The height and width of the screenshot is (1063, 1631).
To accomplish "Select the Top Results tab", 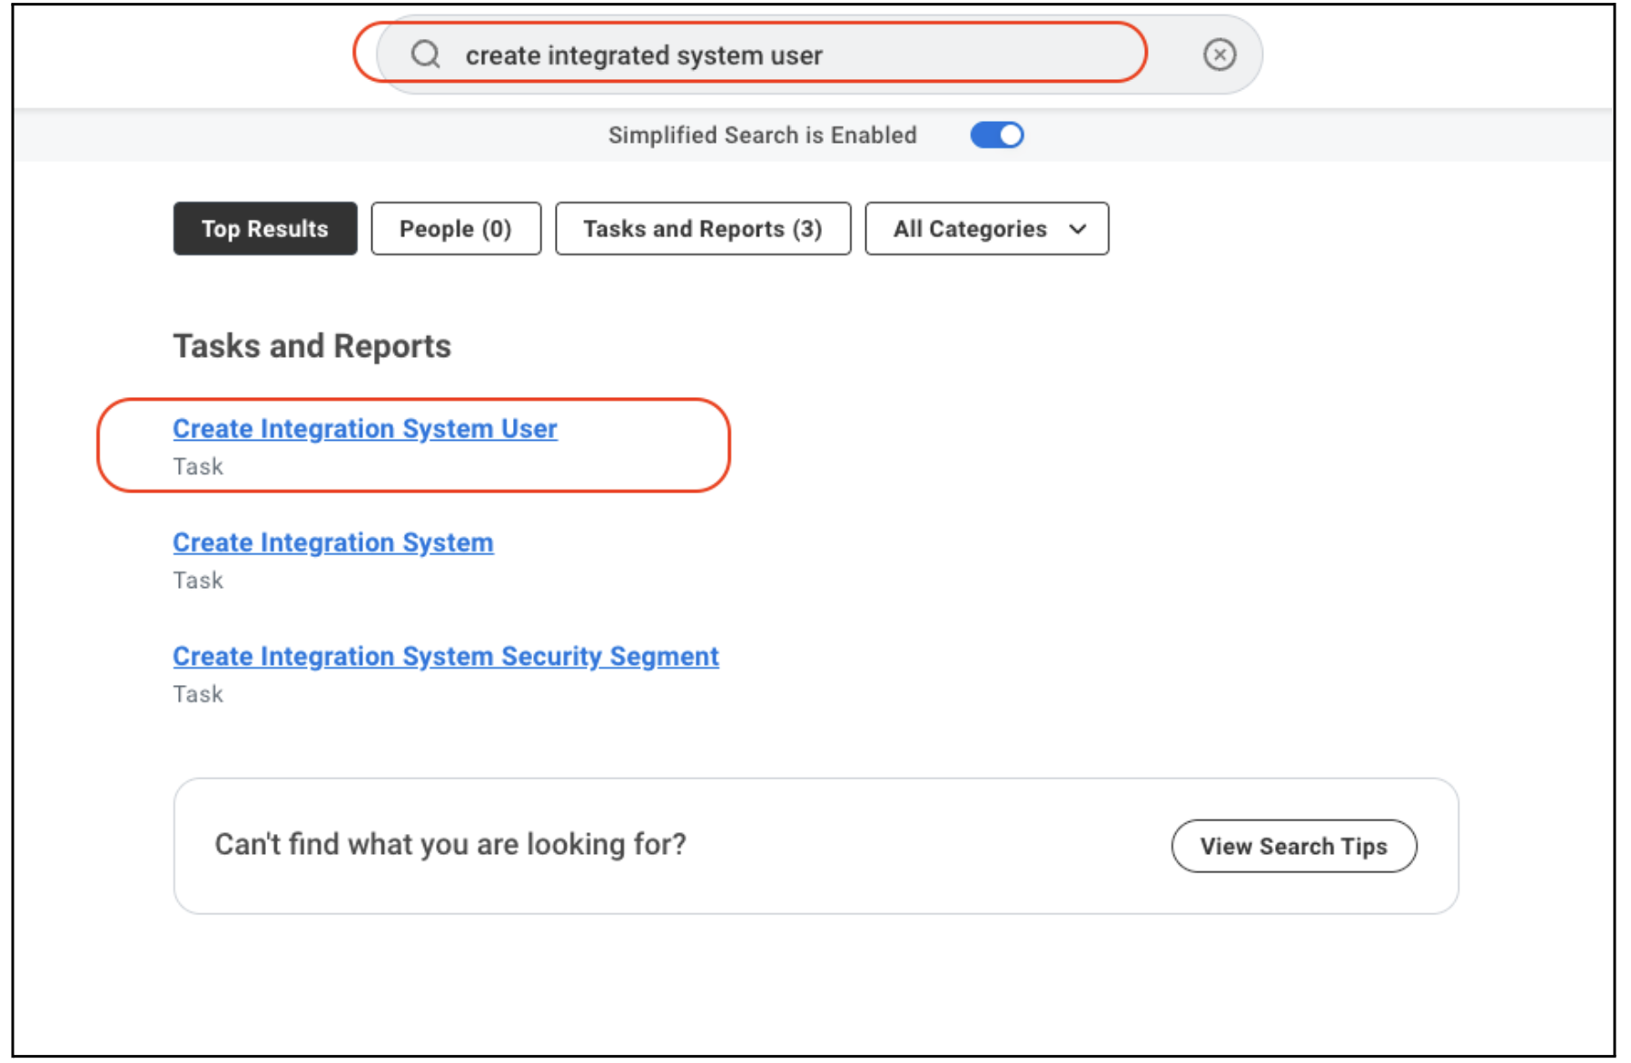I will 265,229.
